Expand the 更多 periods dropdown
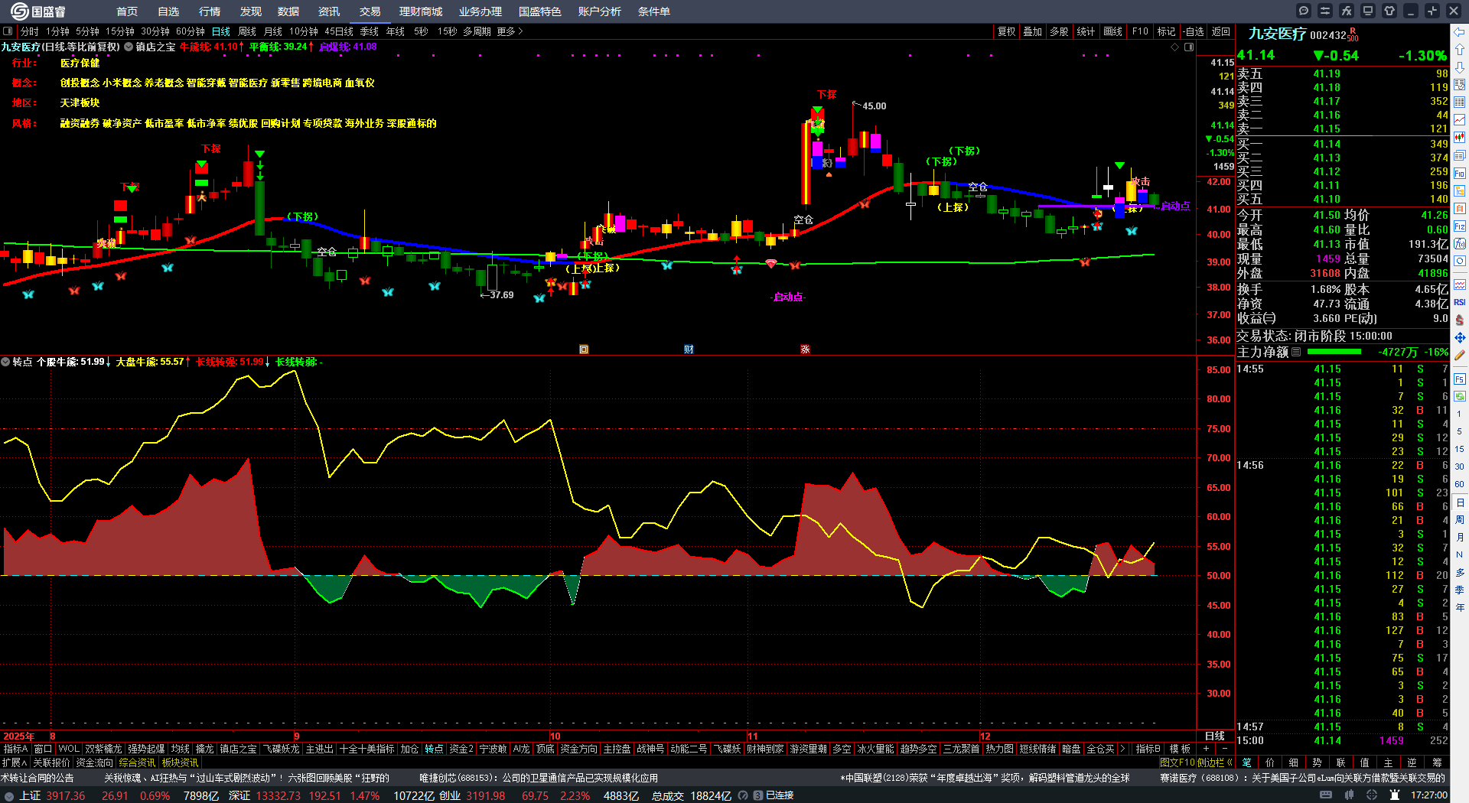 pos(510,31)
